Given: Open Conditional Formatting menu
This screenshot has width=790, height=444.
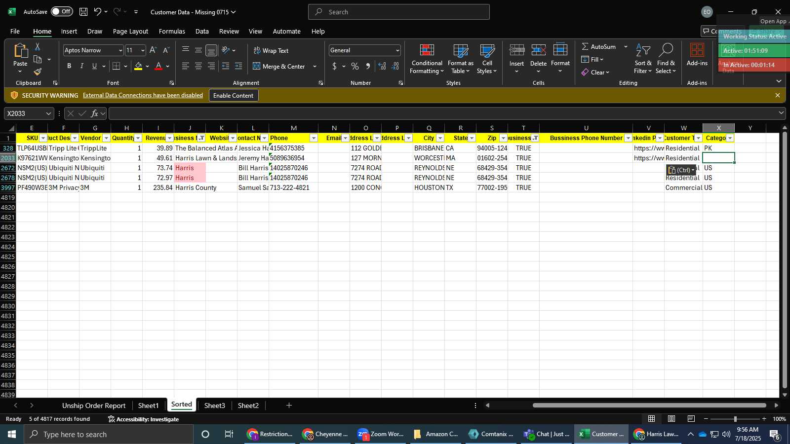Looking at the screenshot, I should tap(427, 59).
